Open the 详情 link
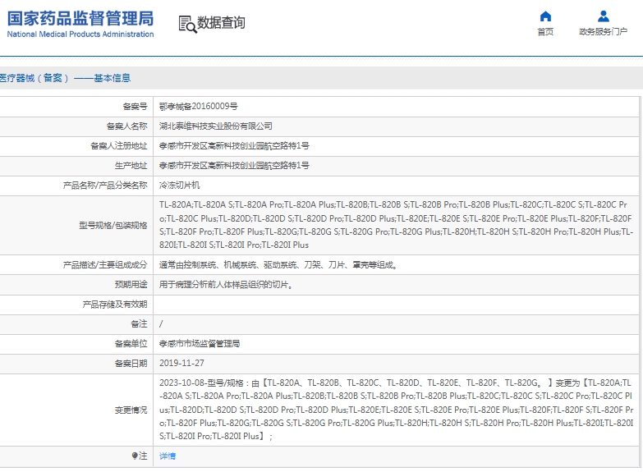 [168, 456]
